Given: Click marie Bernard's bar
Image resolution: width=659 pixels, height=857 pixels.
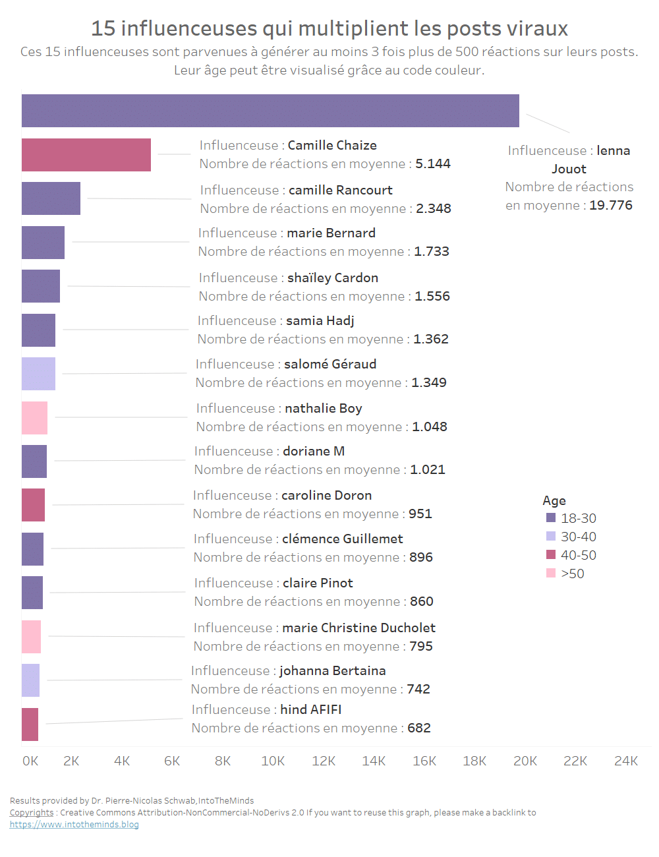Looking at the screenshot, I should pyautogui.click(x=43, y=243).
